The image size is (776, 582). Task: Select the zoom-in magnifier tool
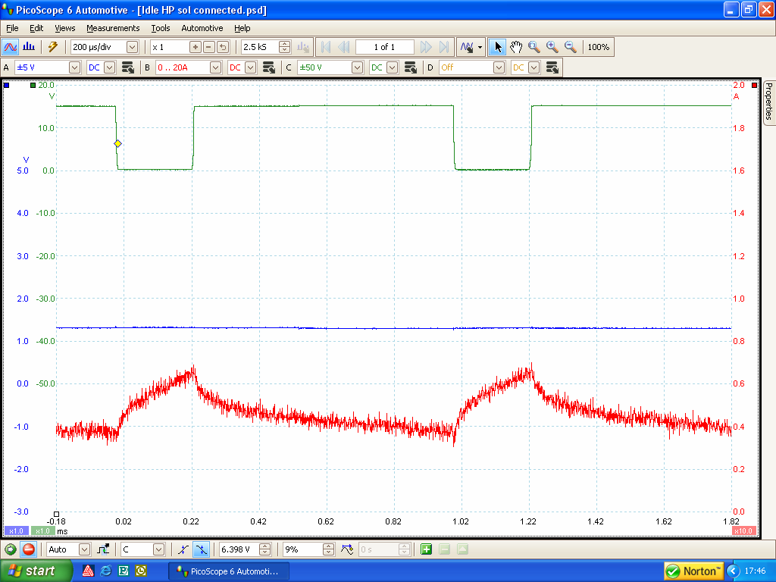click(x=552, y=47)
